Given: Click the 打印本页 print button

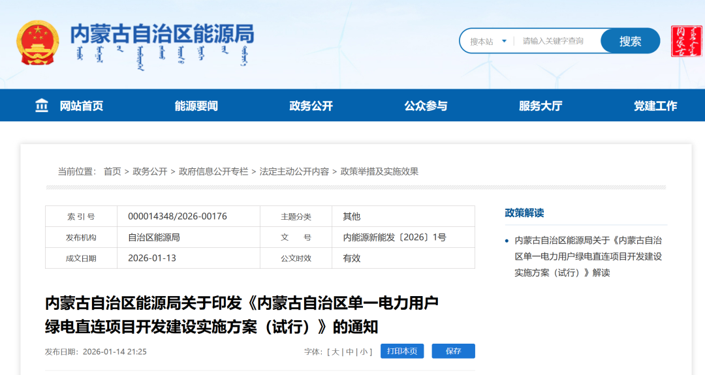Looking at the screenshot, I should click(402, 352).
